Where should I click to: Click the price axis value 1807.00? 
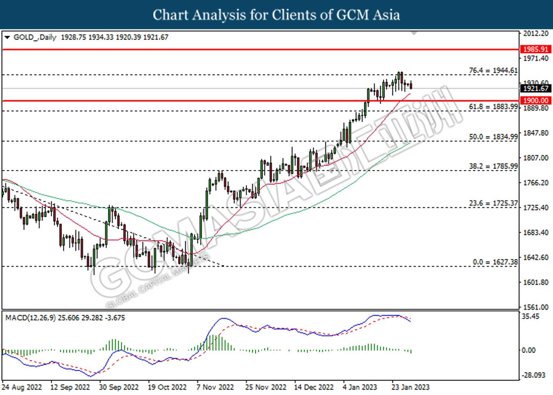(x=536, y=158)
